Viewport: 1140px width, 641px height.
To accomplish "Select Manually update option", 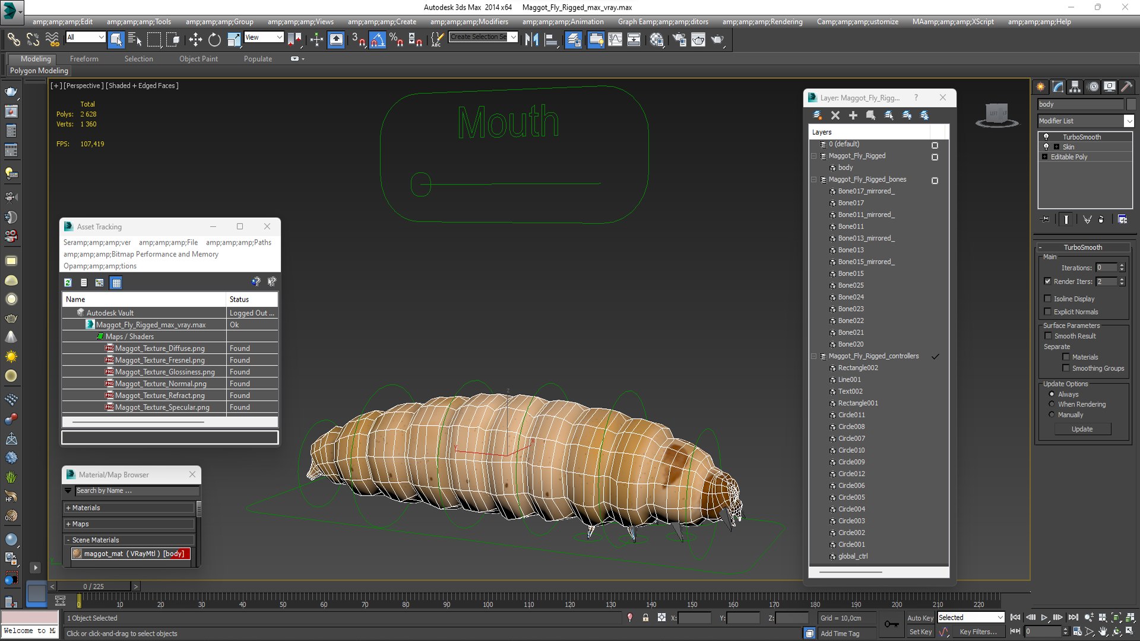I will coord(1052,414).
